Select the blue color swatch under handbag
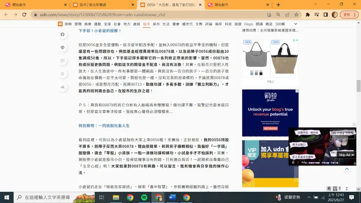This screenshot has width=361, height=203. coord(252,74)
